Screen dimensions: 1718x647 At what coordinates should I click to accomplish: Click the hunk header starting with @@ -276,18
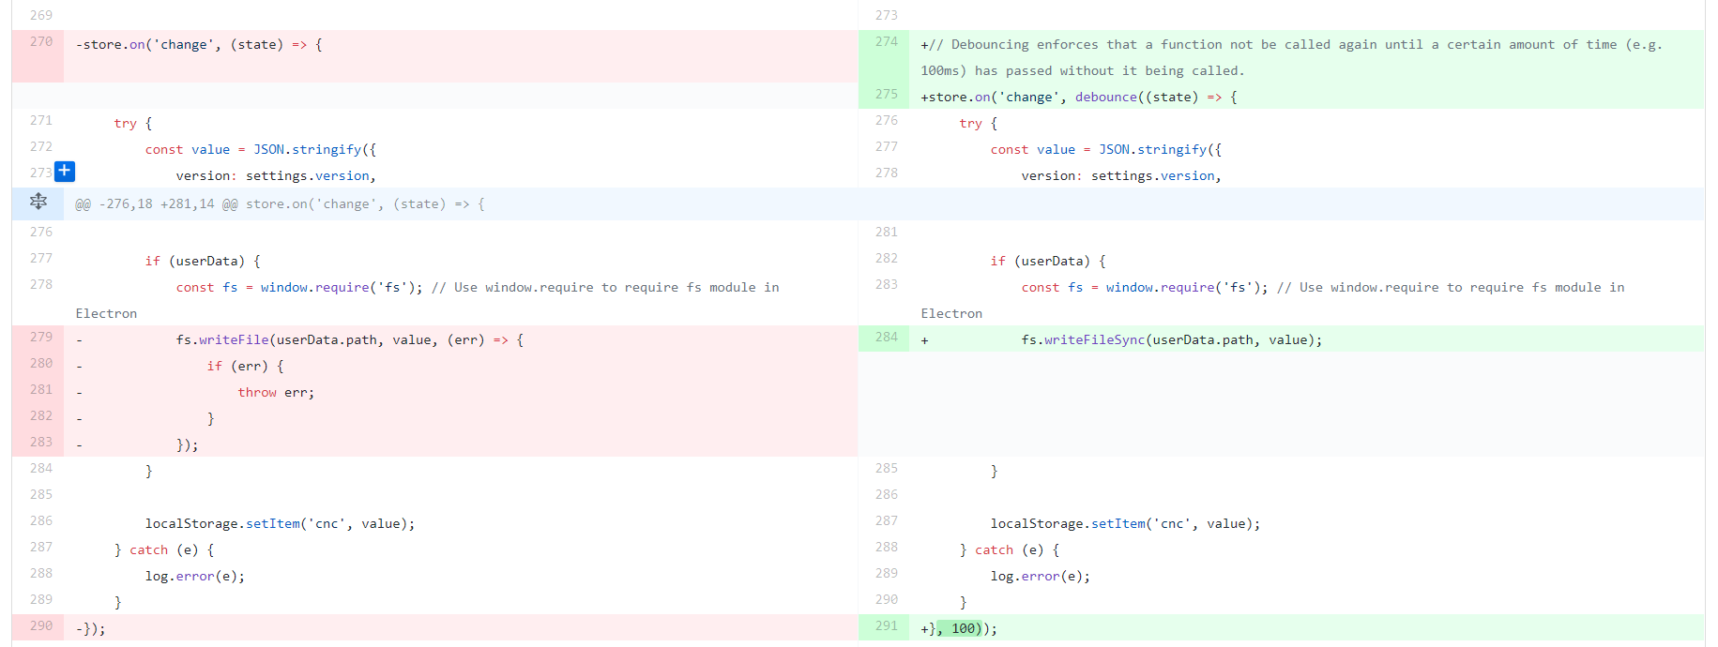pyautogui.click(x=280, y=204)
